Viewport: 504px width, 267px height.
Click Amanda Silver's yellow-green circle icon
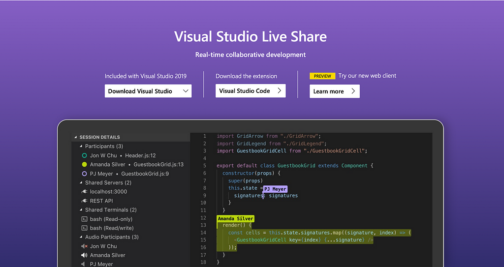coord(84,165)
